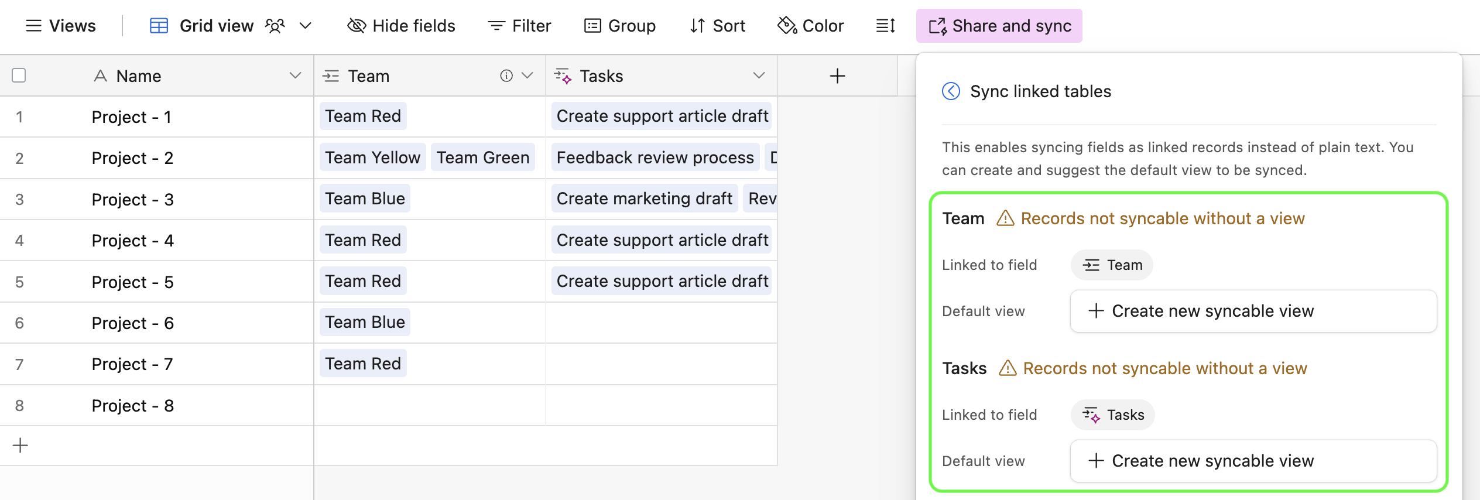Click the Share and sync button
Screen dimensions: 1480x500
pyautogui.click(x=999, y=26)
